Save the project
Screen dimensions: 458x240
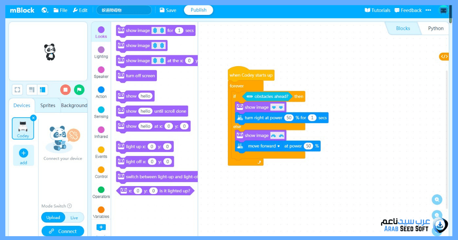(168, 10)
